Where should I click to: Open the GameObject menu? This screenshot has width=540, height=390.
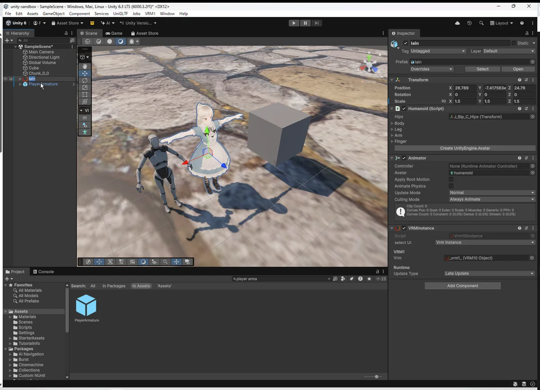click(54, 13)
